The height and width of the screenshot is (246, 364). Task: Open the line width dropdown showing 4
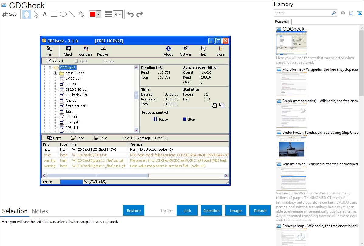tap(118, 15)
